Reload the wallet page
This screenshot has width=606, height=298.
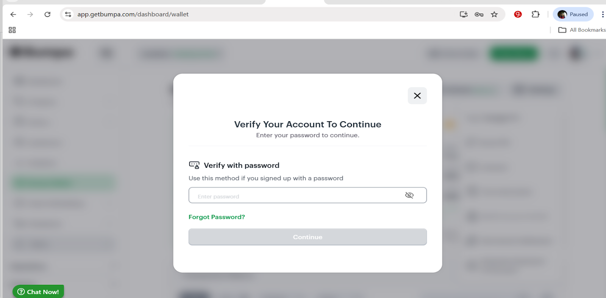pos(47,14)
